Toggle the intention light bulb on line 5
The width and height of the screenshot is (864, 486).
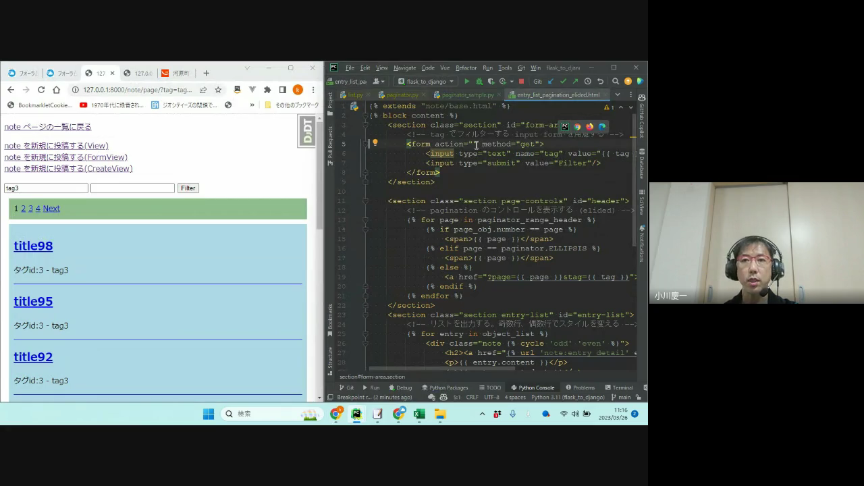(x=375, y=143)
